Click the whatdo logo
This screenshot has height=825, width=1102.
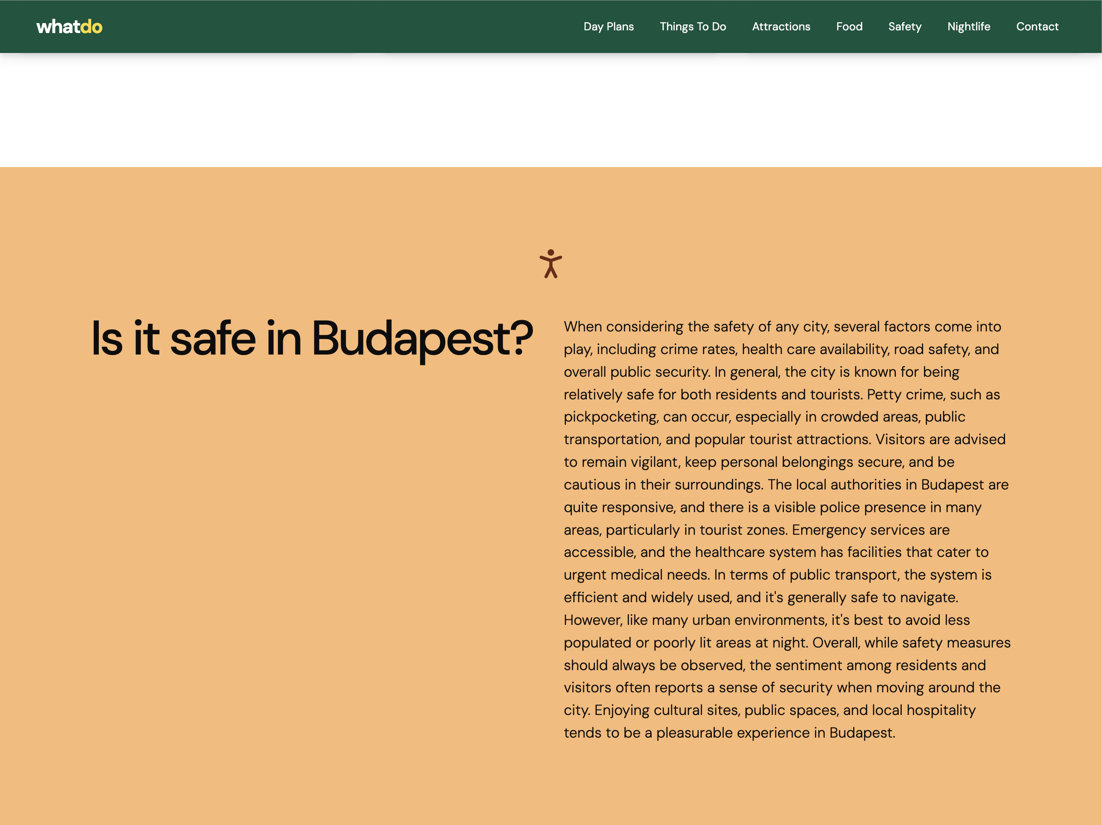point(69,26)
